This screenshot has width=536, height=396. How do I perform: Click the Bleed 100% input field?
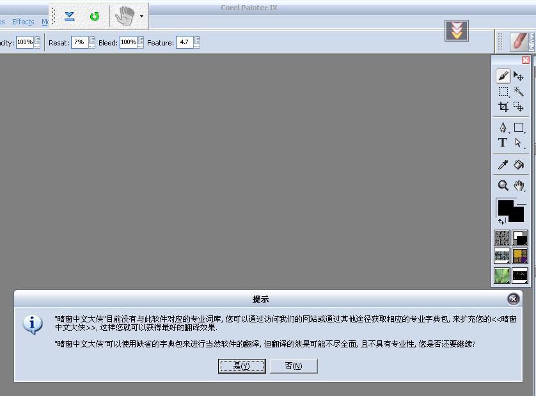click(128, 42)
